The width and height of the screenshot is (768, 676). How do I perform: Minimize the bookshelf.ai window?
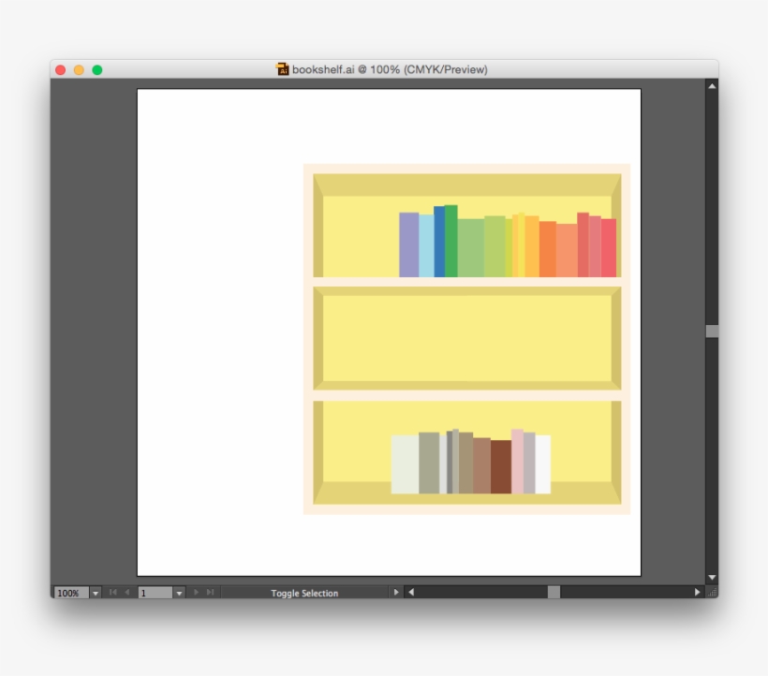click(79, 70)
